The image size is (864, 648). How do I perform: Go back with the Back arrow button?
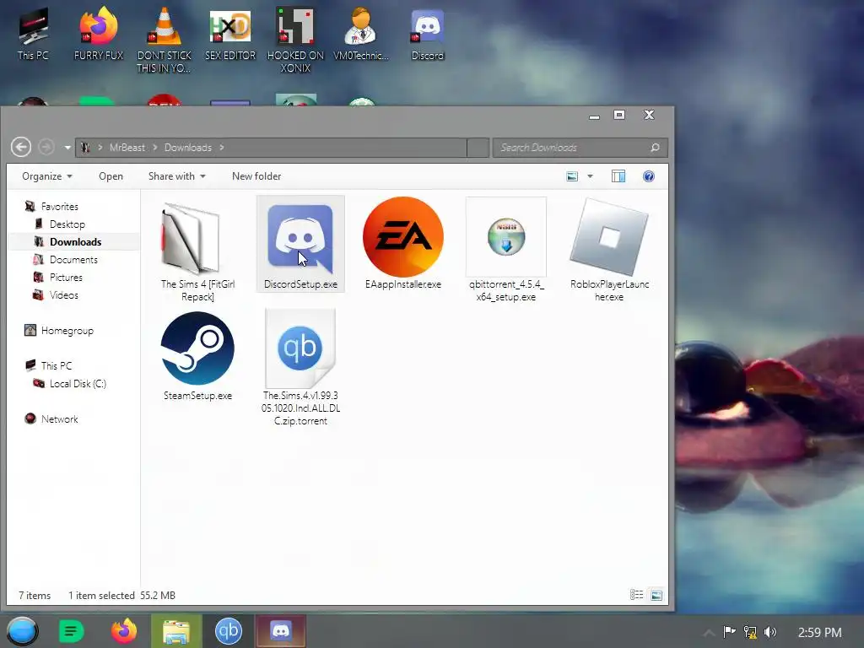pos(21,147)
